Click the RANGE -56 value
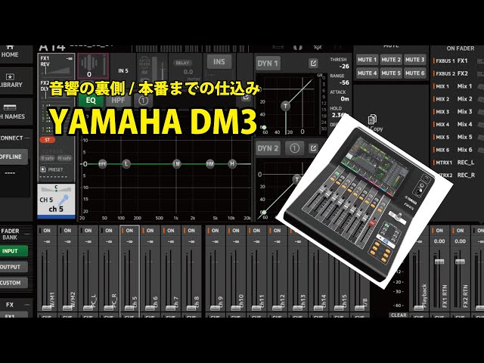The height and width of the screenshot is (363, 484). pyautogui.click(x=344, y=82)
